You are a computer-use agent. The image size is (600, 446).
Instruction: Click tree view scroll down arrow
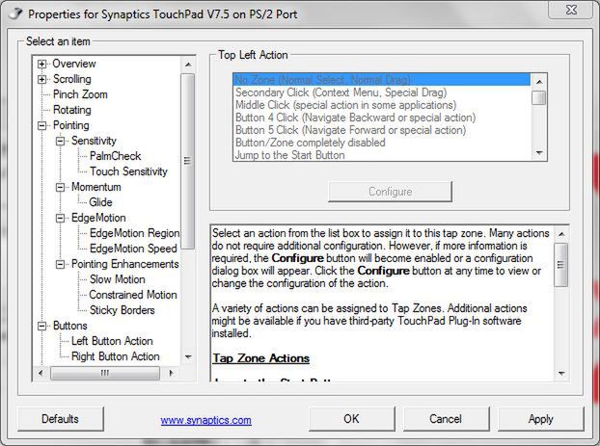click(x=188, y=356)
